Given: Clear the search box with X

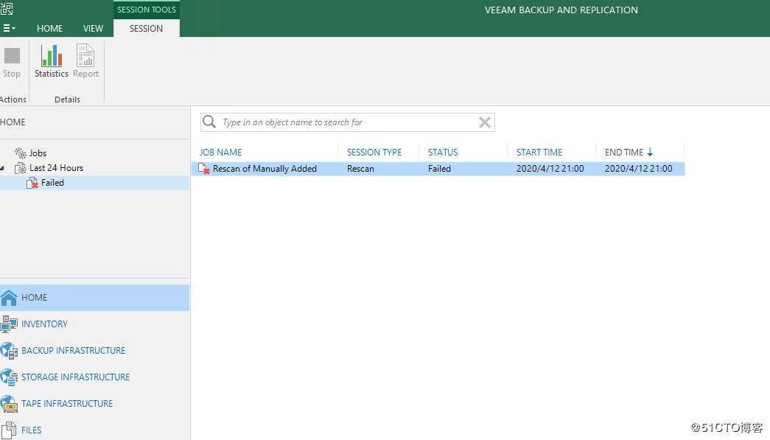Looking at the screenshot, I should pyautogui.click(x=484, y=122).
